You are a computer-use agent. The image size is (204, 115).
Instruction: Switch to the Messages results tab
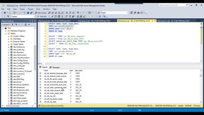[55, 67]
